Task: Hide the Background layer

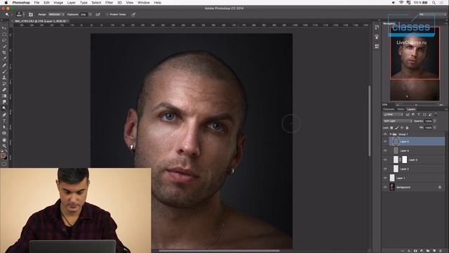Action: point(385,188)
